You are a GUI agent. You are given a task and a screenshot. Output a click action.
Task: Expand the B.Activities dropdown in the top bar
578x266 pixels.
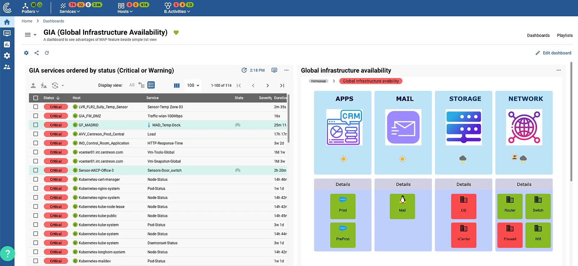177,12
